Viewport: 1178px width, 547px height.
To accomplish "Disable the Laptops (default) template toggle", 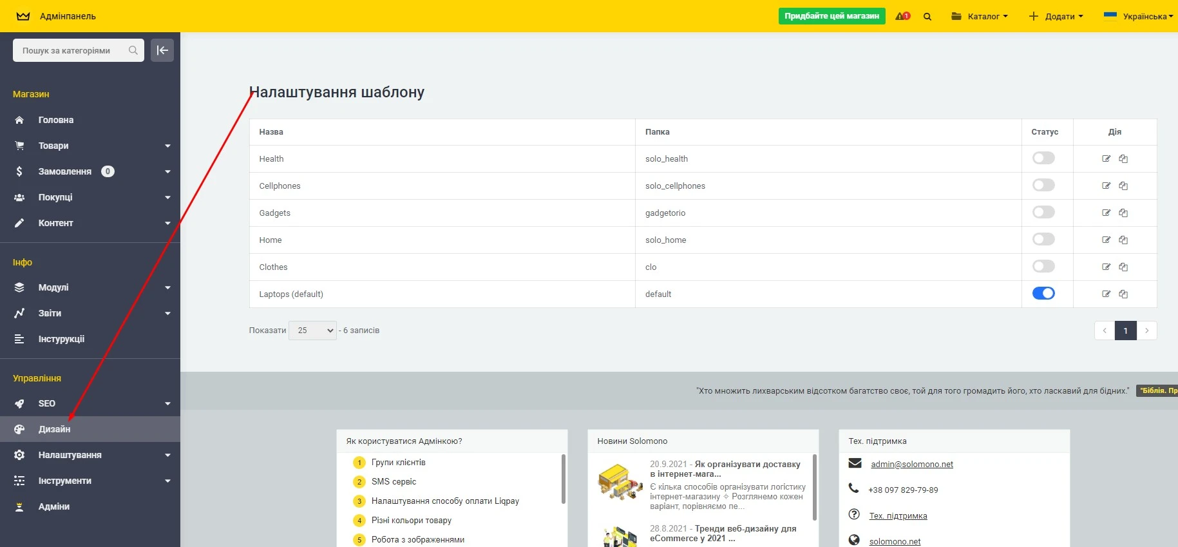I will (1043, 294).
